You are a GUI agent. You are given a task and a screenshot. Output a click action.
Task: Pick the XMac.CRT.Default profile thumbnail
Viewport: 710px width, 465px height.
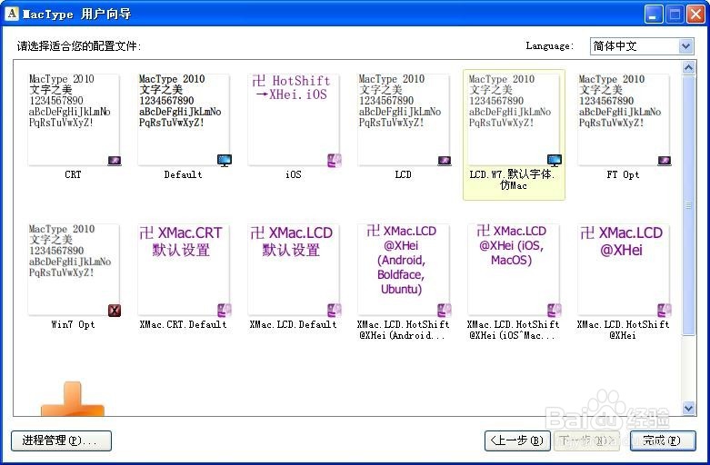click(184, 270)
